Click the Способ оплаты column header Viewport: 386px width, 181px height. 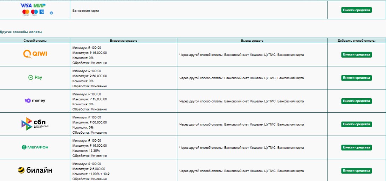point(35,41)
